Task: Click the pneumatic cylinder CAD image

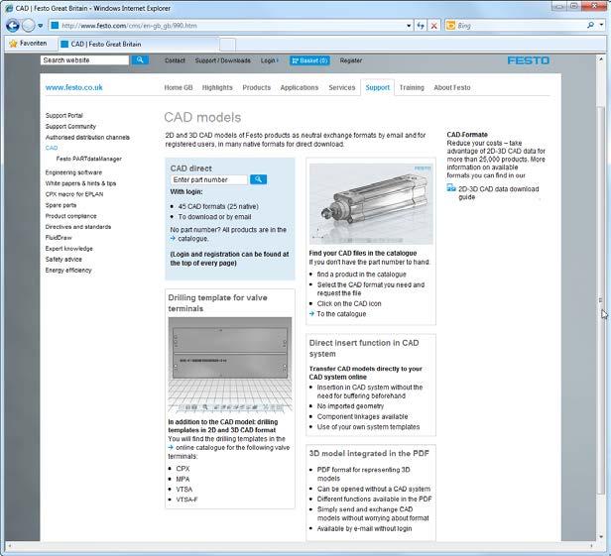Action: point(371,204)
